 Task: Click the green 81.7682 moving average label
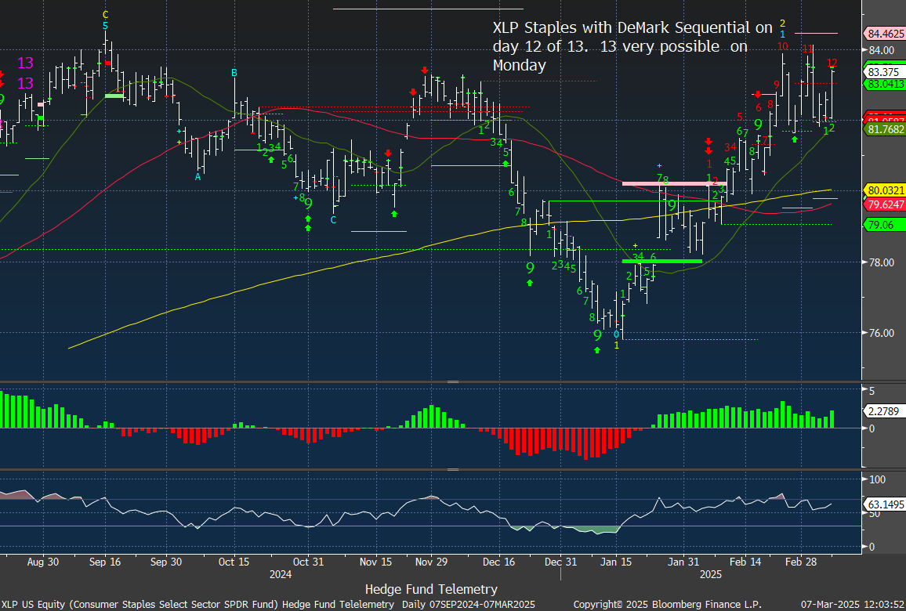883,129
